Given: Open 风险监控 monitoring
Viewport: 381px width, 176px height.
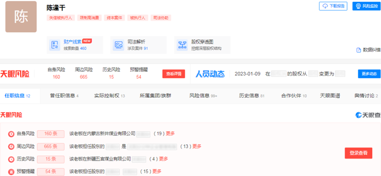Looking at the screenshot, I should point(367,6).
